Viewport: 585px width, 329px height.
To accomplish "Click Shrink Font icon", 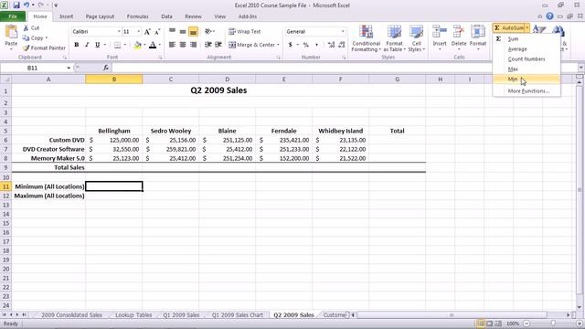I will point(157,32).
